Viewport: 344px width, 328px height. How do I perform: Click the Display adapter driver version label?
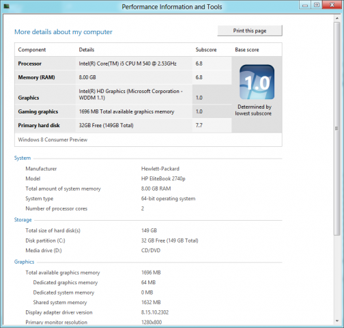pyautogui.click(x=59, y=312)
